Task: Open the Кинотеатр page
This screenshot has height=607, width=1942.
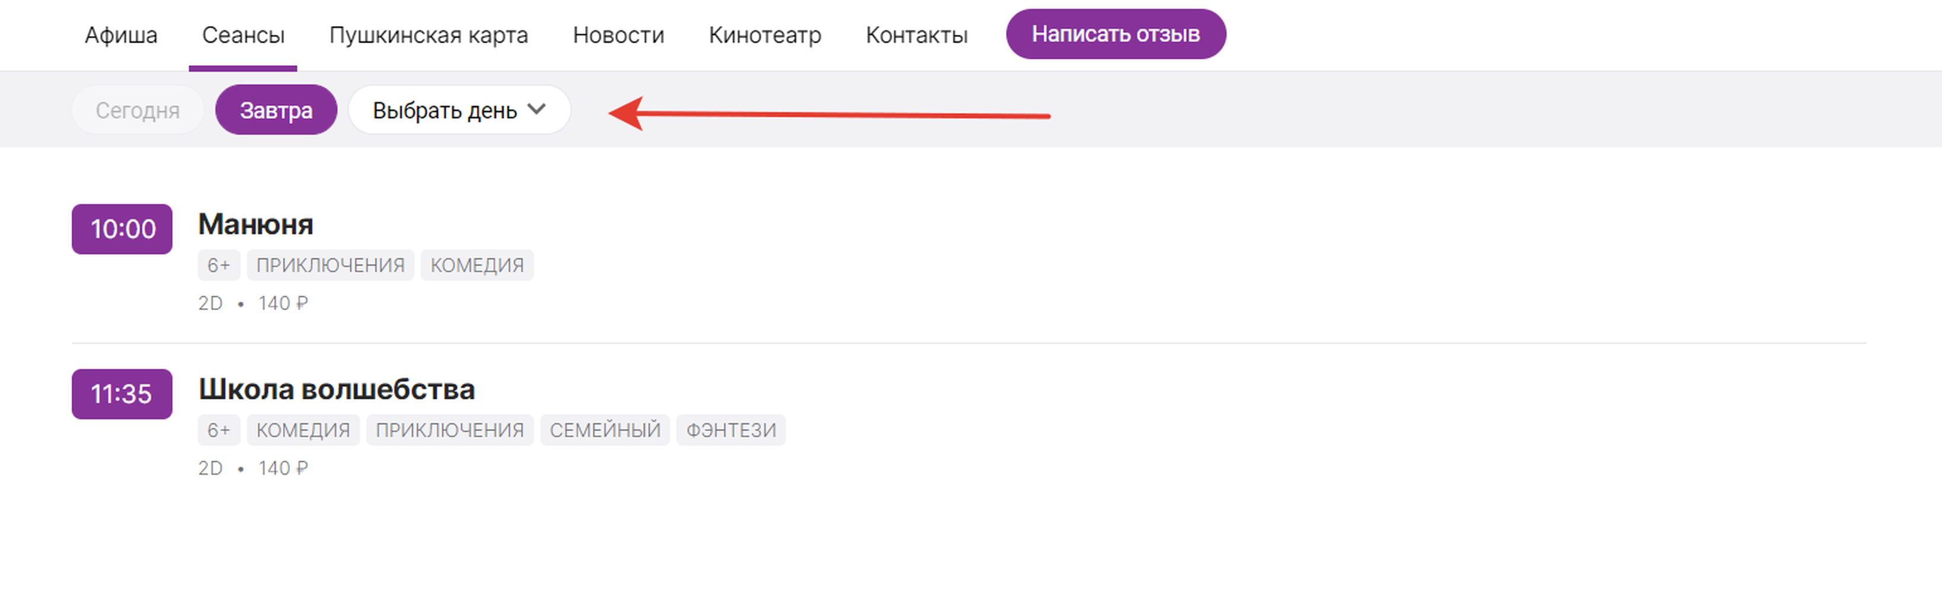Action: [x=765, y=35]
